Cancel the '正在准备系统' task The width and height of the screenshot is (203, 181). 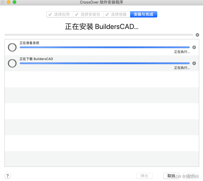(194, 47)
